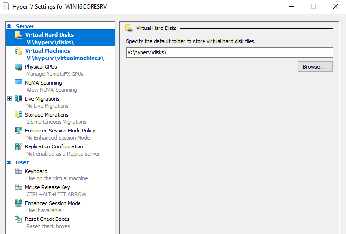
Task: Click the Keyboard settings icon
Action: [x=18, y=171]
